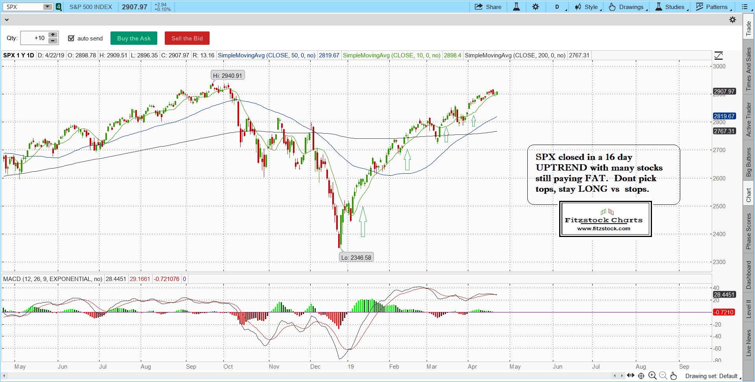Click the Qty input field
Image resolution: width=755 pixels, height=382 pixels.
point(34,38)
